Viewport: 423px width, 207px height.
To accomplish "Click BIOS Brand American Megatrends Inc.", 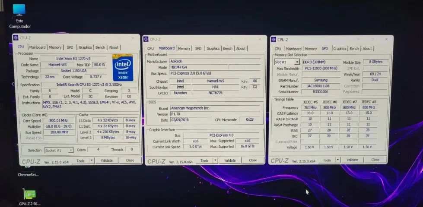I will click(215, 108).
